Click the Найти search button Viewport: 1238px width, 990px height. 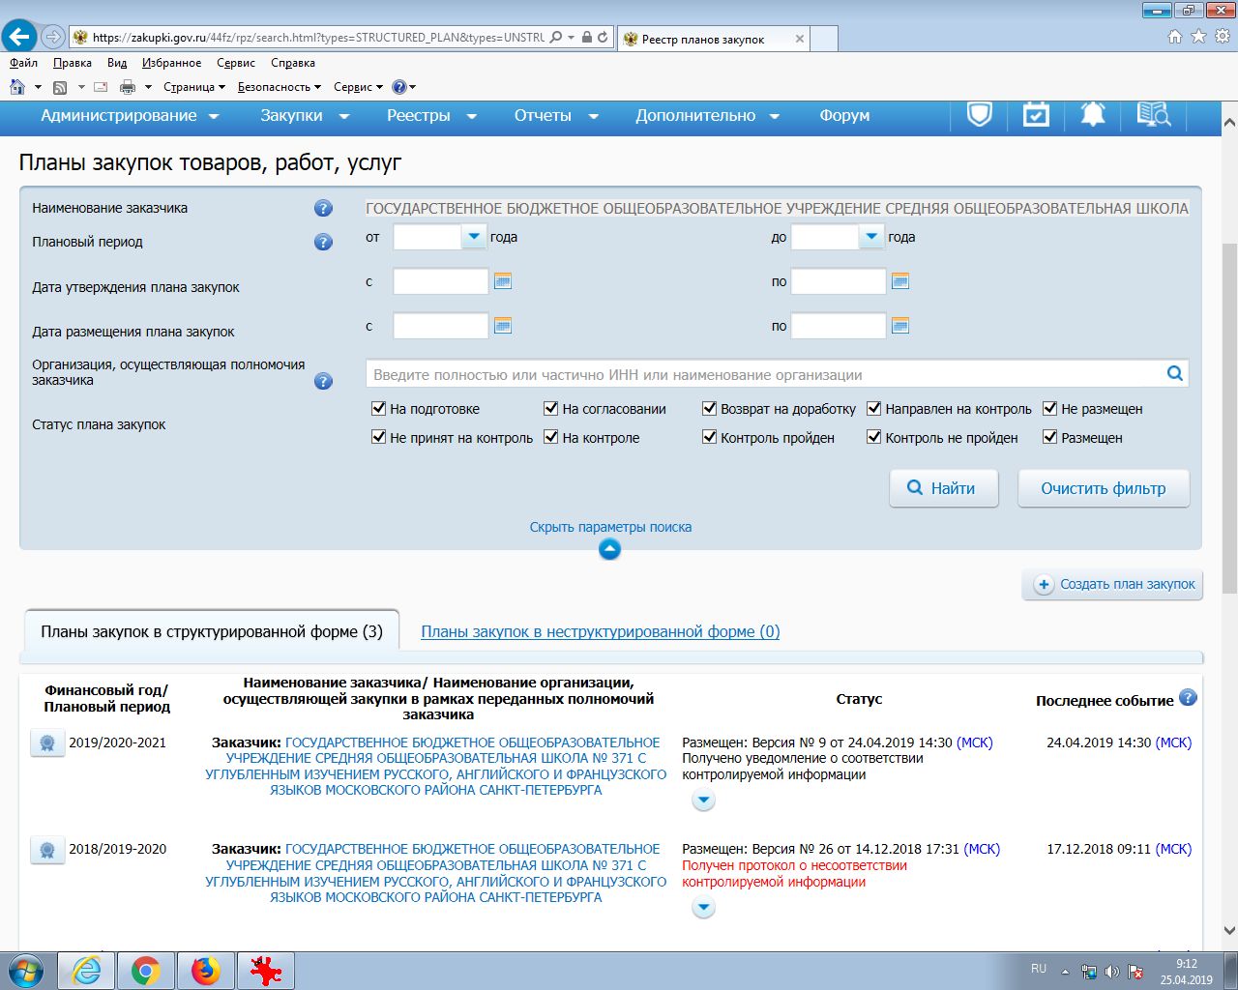(943, 488)
